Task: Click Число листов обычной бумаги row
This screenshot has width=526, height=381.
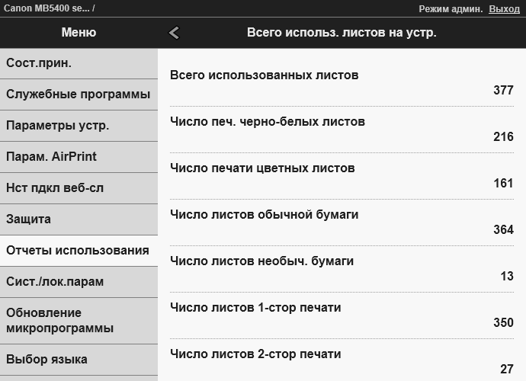Action: [x=342, y=222]
